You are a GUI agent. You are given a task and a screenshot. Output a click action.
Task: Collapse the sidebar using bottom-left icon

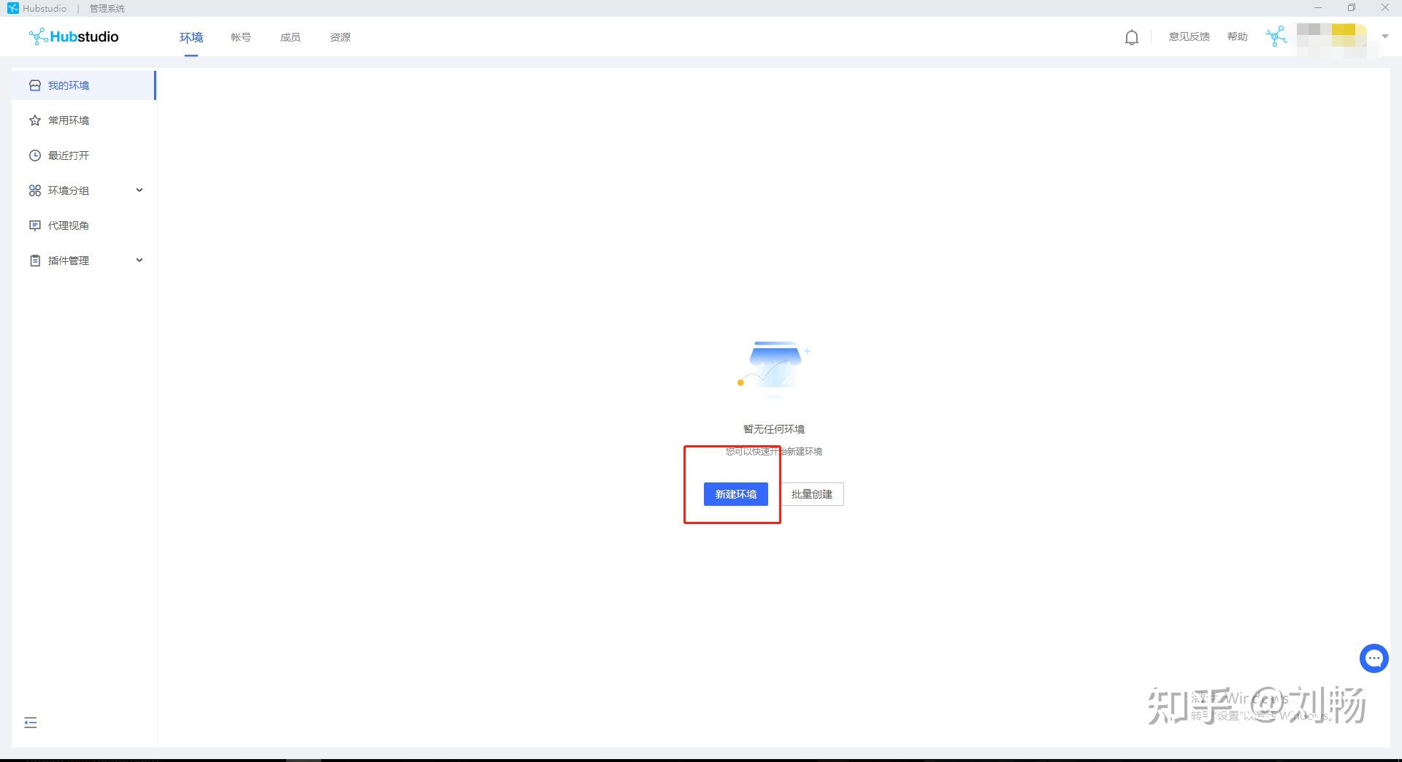[31, 723]
